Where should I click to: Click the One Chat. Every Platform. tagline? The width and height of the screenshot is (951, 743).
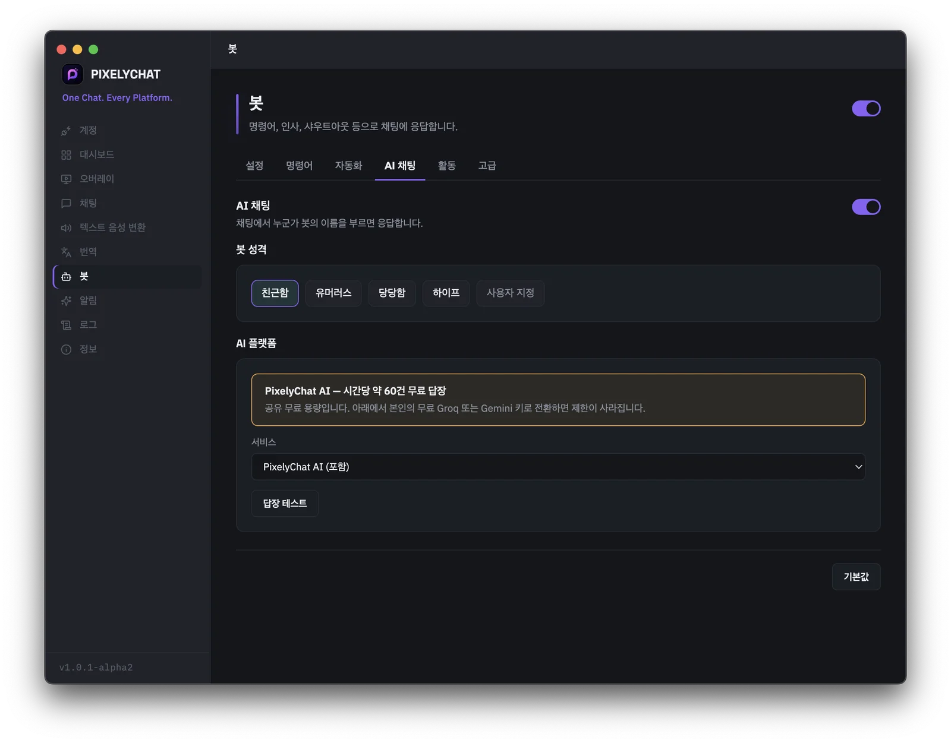[117, 98]
